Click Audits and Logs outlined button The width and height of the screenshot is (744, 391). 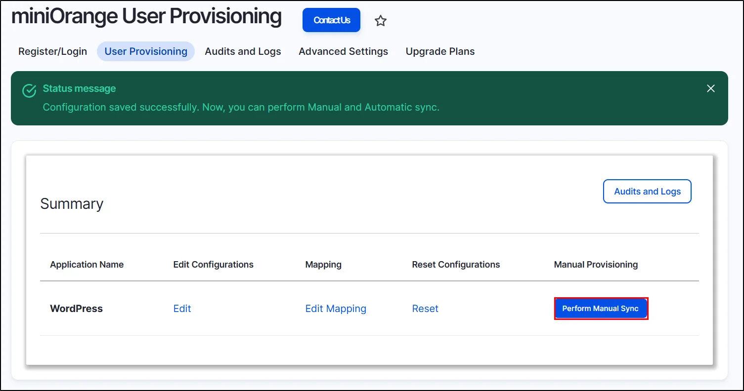coord(647,192)
